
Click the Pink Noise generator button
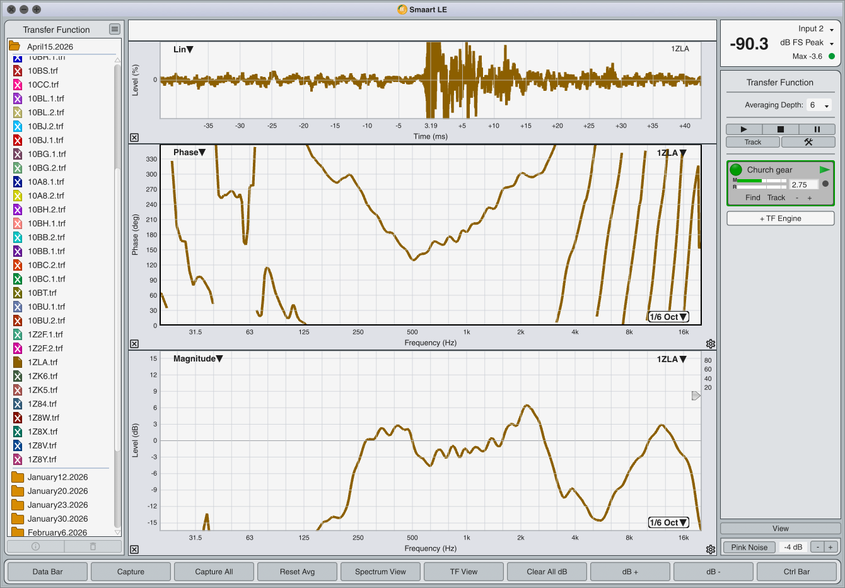749,547
